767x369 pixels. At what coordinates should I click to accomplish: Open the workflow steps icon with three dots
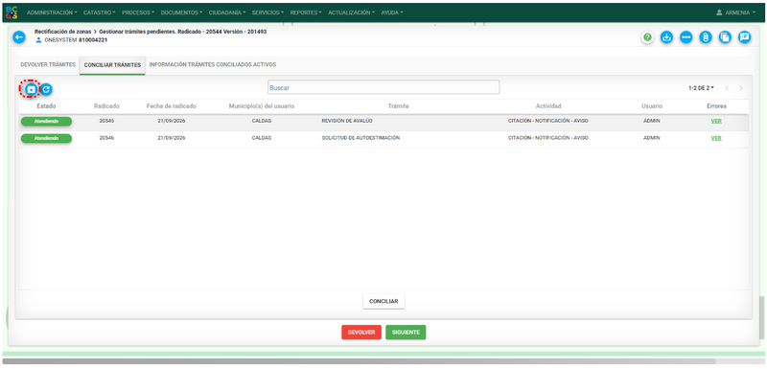click(x=686, y=37)
